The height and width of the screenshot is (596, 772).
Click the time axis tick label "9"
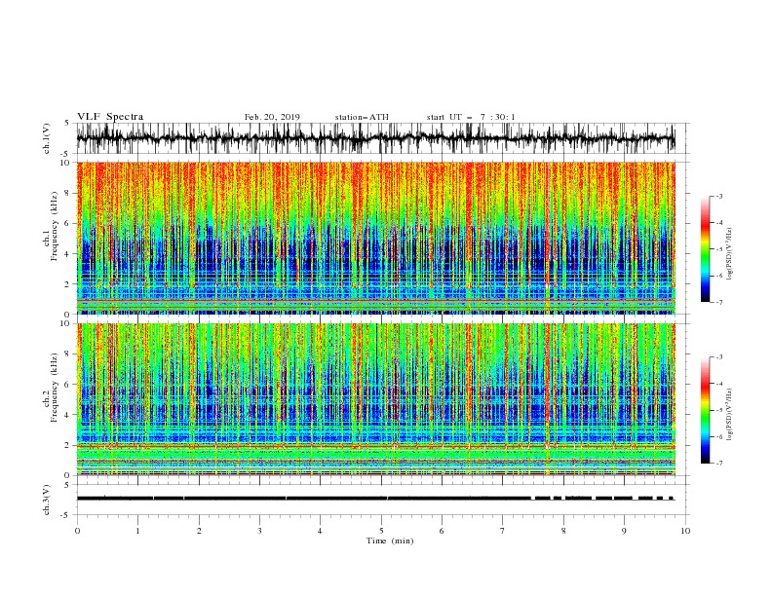(624, 531)
